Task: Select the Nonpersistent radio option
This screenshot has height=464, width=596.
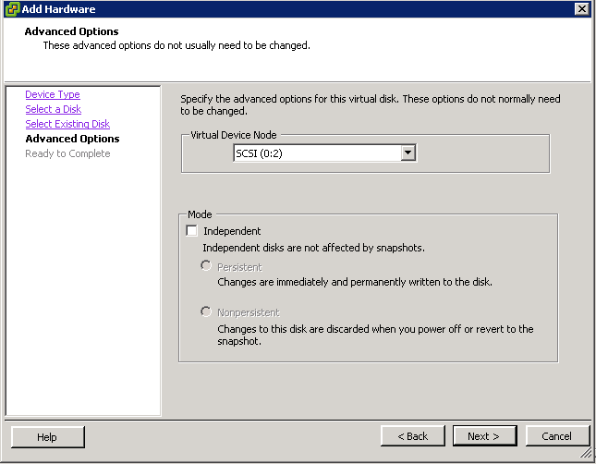Action: [x=206, y=311]
